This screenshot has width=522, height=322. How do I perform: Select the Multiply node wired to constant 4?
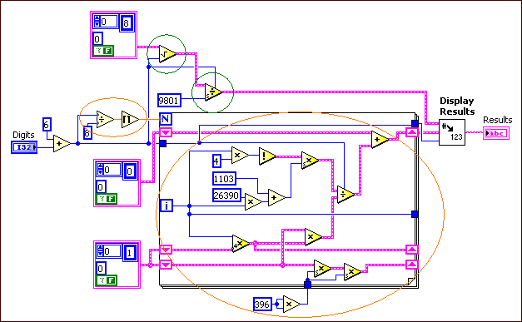(x=240, y=156)
